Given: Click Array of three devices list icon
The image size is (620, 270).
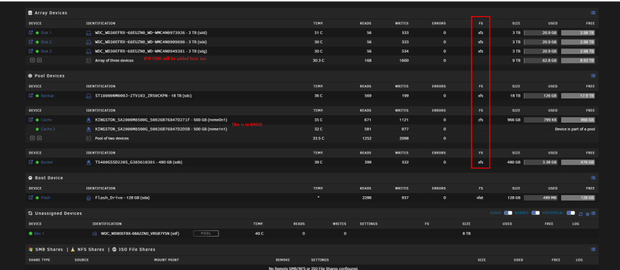Looking at the screenshot, I should 89,61.
